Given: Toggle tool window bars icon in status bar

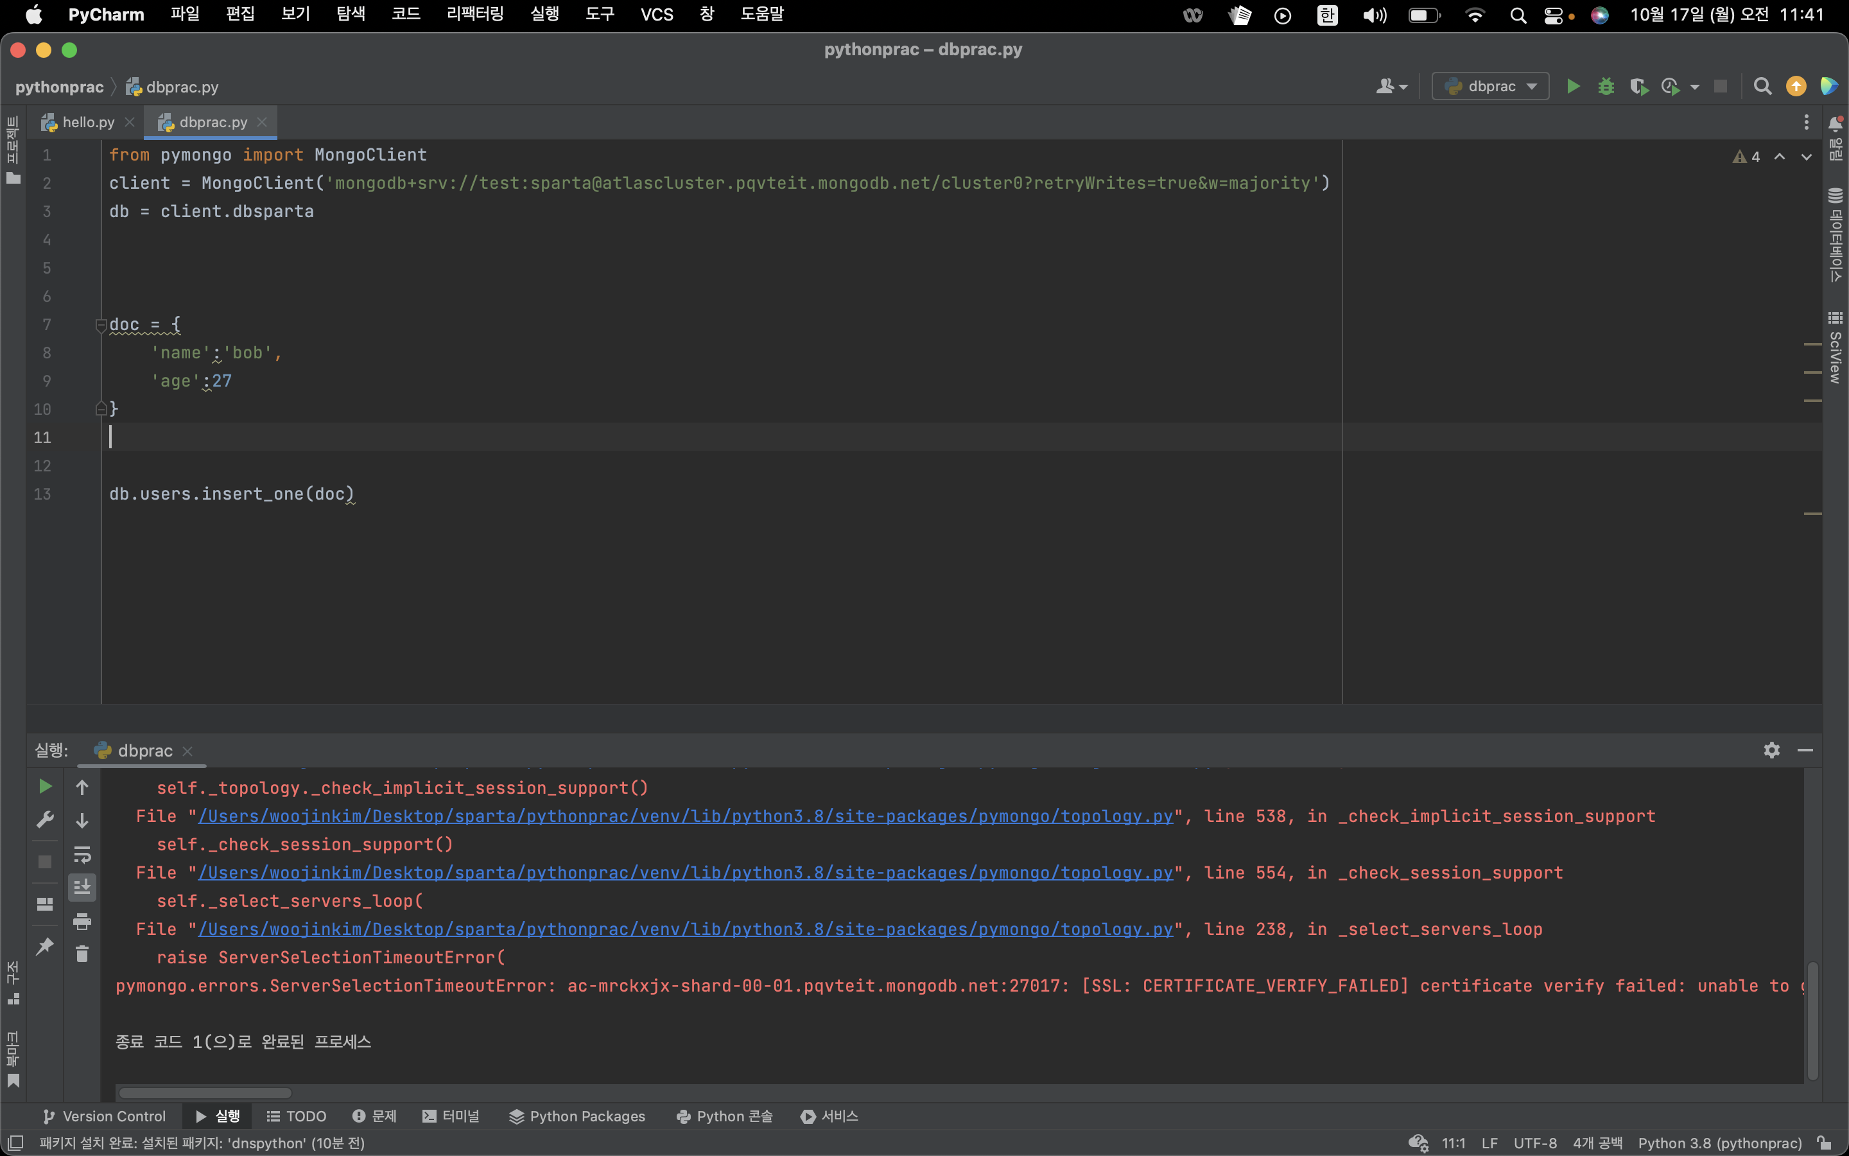Looking at the screenshot, I should tap(15, 1143).
